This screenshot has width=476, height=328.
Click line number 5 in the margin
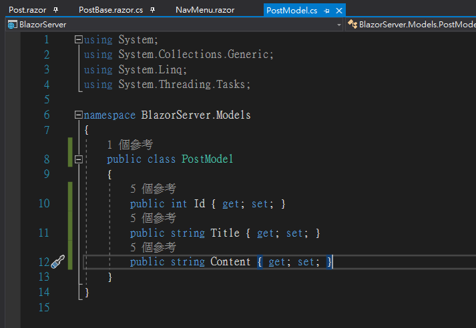tap(47, 99)
